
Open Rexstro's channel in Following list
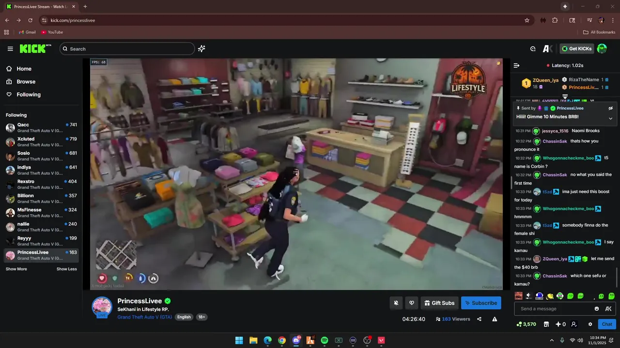(x=41, y=184)
